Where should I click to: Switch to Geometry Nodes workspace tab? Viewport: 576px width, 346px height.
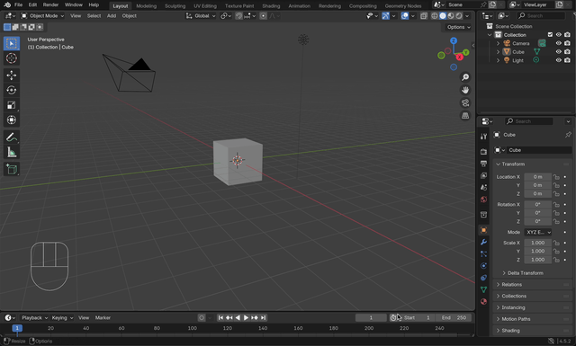pos(403,6)
